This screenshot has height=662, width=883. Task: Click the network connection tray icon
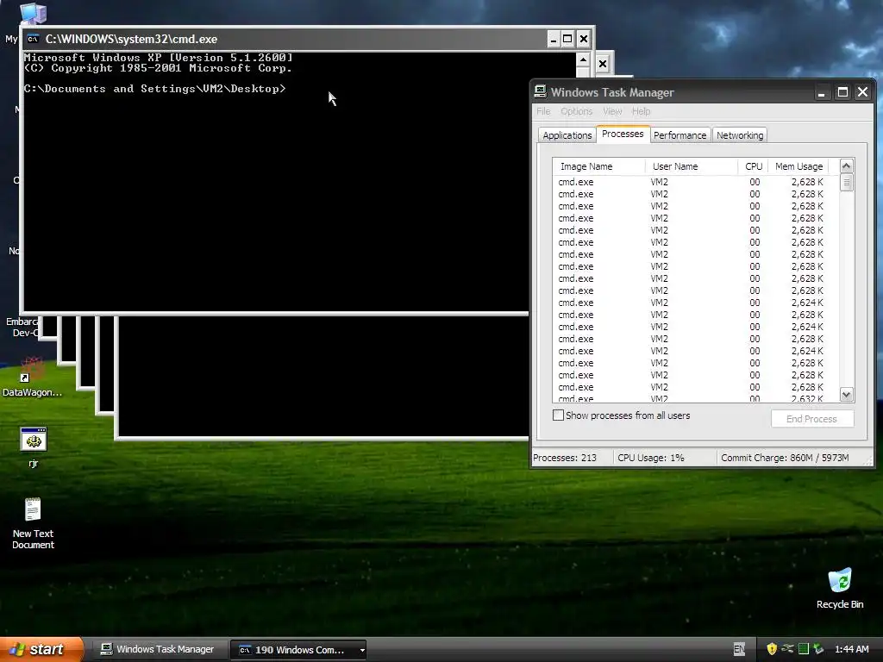pyautogui.click(x=787, y=648)
